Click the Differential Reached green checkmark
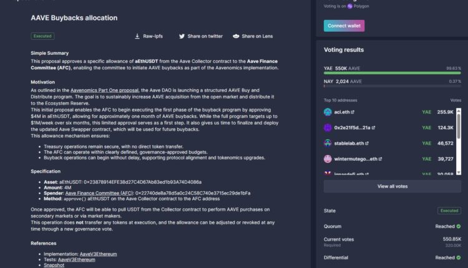 (459, 257)
